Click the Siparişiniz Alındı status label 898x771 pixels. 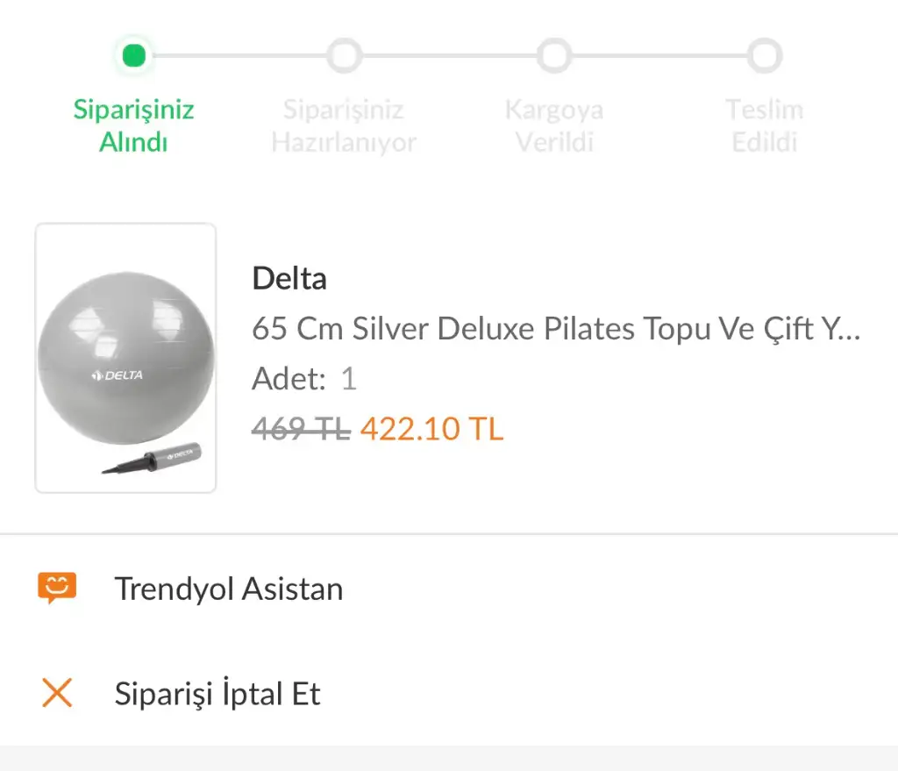133,125
